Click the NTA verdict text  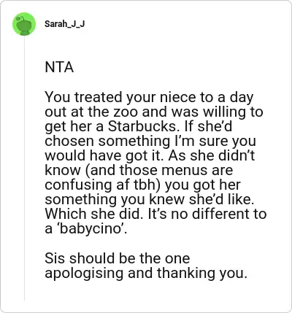59,67
